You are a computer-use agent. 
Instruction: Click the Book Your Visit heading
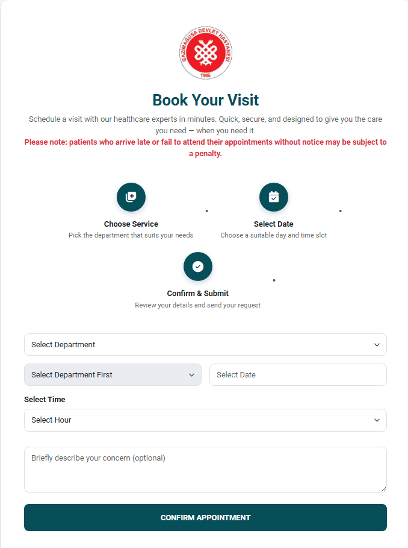pos(205,100)
